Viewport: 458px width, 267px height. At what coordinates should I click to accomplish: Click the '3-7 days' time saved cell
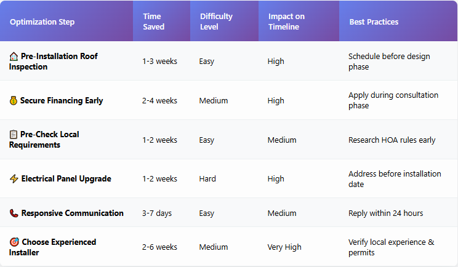coord(157,213)
